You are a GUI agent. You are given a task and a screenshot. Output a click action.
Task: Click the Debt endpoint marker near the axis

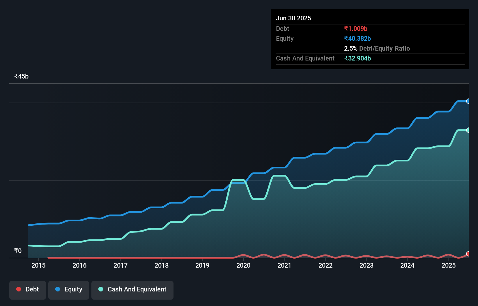tap(468, 254)
